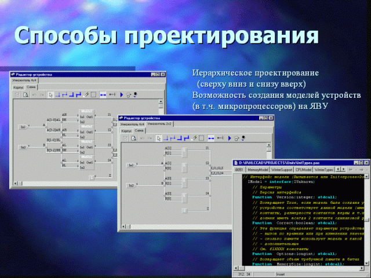Image resolution: width=371 pixels, height=278 pixels.
Task: Click the print preview icon in 4x4 editor
Action: [x=26, y=94]
